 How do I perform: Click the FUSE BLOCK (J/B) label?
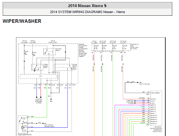point(135,47)
